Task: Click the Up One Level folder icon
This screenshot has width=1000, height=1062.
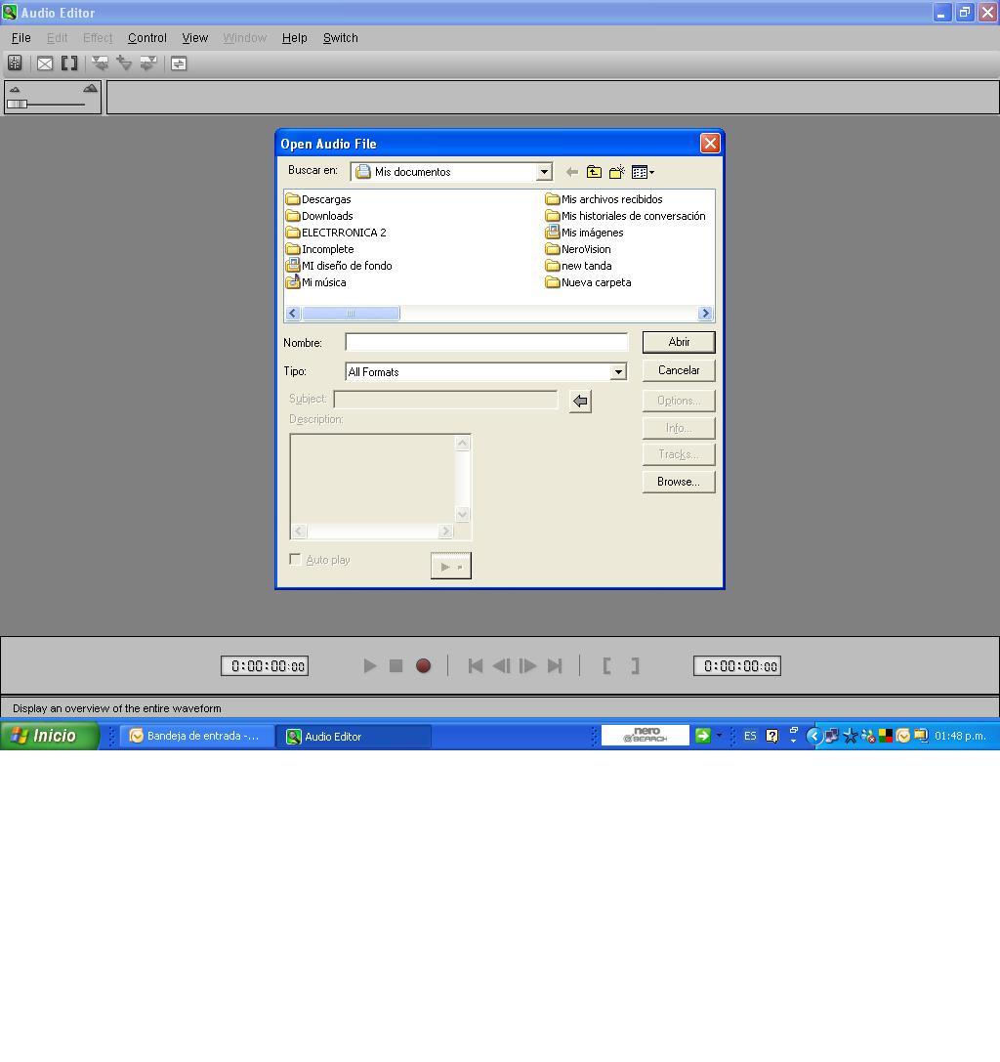Action: click(595, 171)
